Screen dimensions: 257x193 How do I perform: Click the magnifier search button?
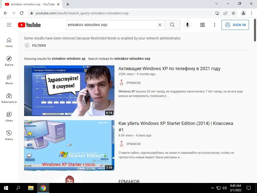(172, 25)
